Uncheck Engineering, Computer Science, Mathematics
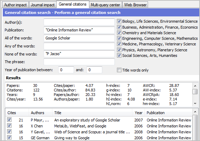 click(119, 38)
